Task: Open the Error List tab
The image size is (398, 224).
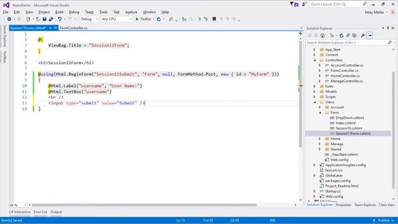Action: pyautogui.click(x=40, y=212)
